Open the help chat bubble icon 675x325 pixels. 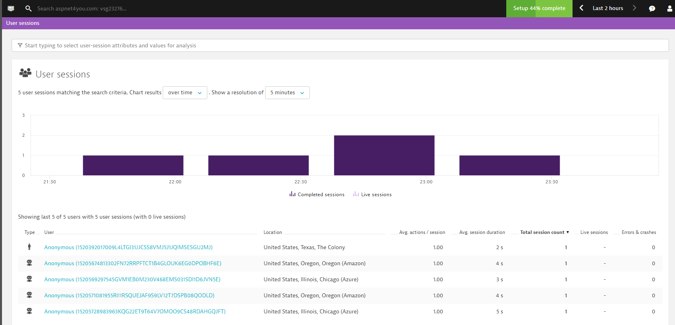pyautogui.click(x=652, y=8)
